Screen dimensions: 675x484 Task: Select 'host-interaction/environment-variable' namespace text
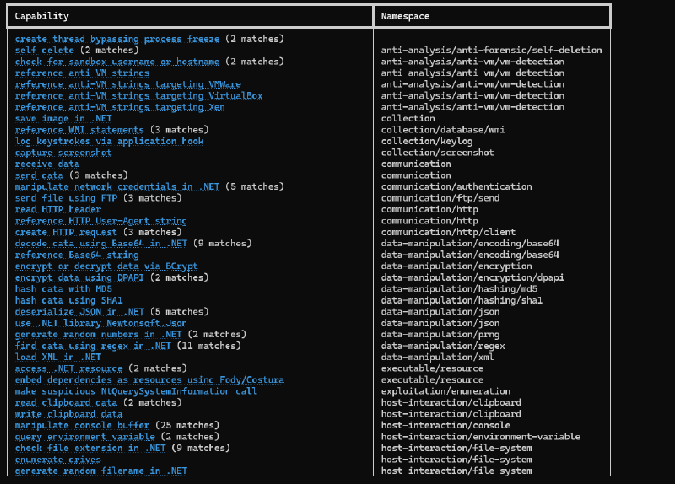[480, 437]
